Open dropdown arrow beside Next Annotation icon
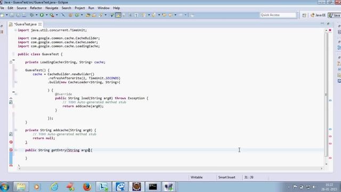 149,15
